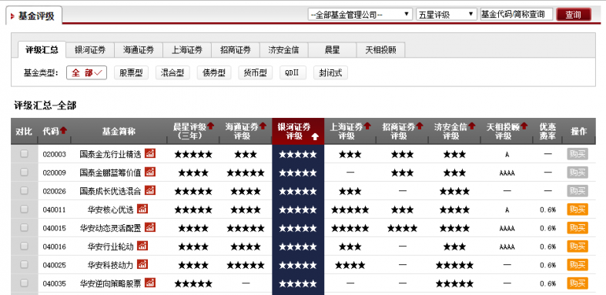The image size is (606, 295).
Task: Tick compare checkbox for fund 040035
Action: pyautogui.click(x=25, y=283)
